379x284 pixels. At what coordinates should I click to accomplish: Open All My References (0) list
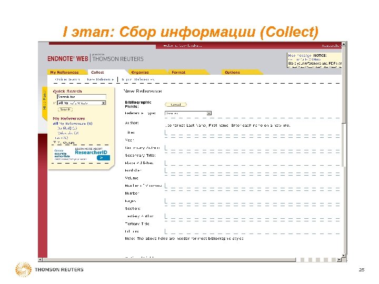coord(73,124)
